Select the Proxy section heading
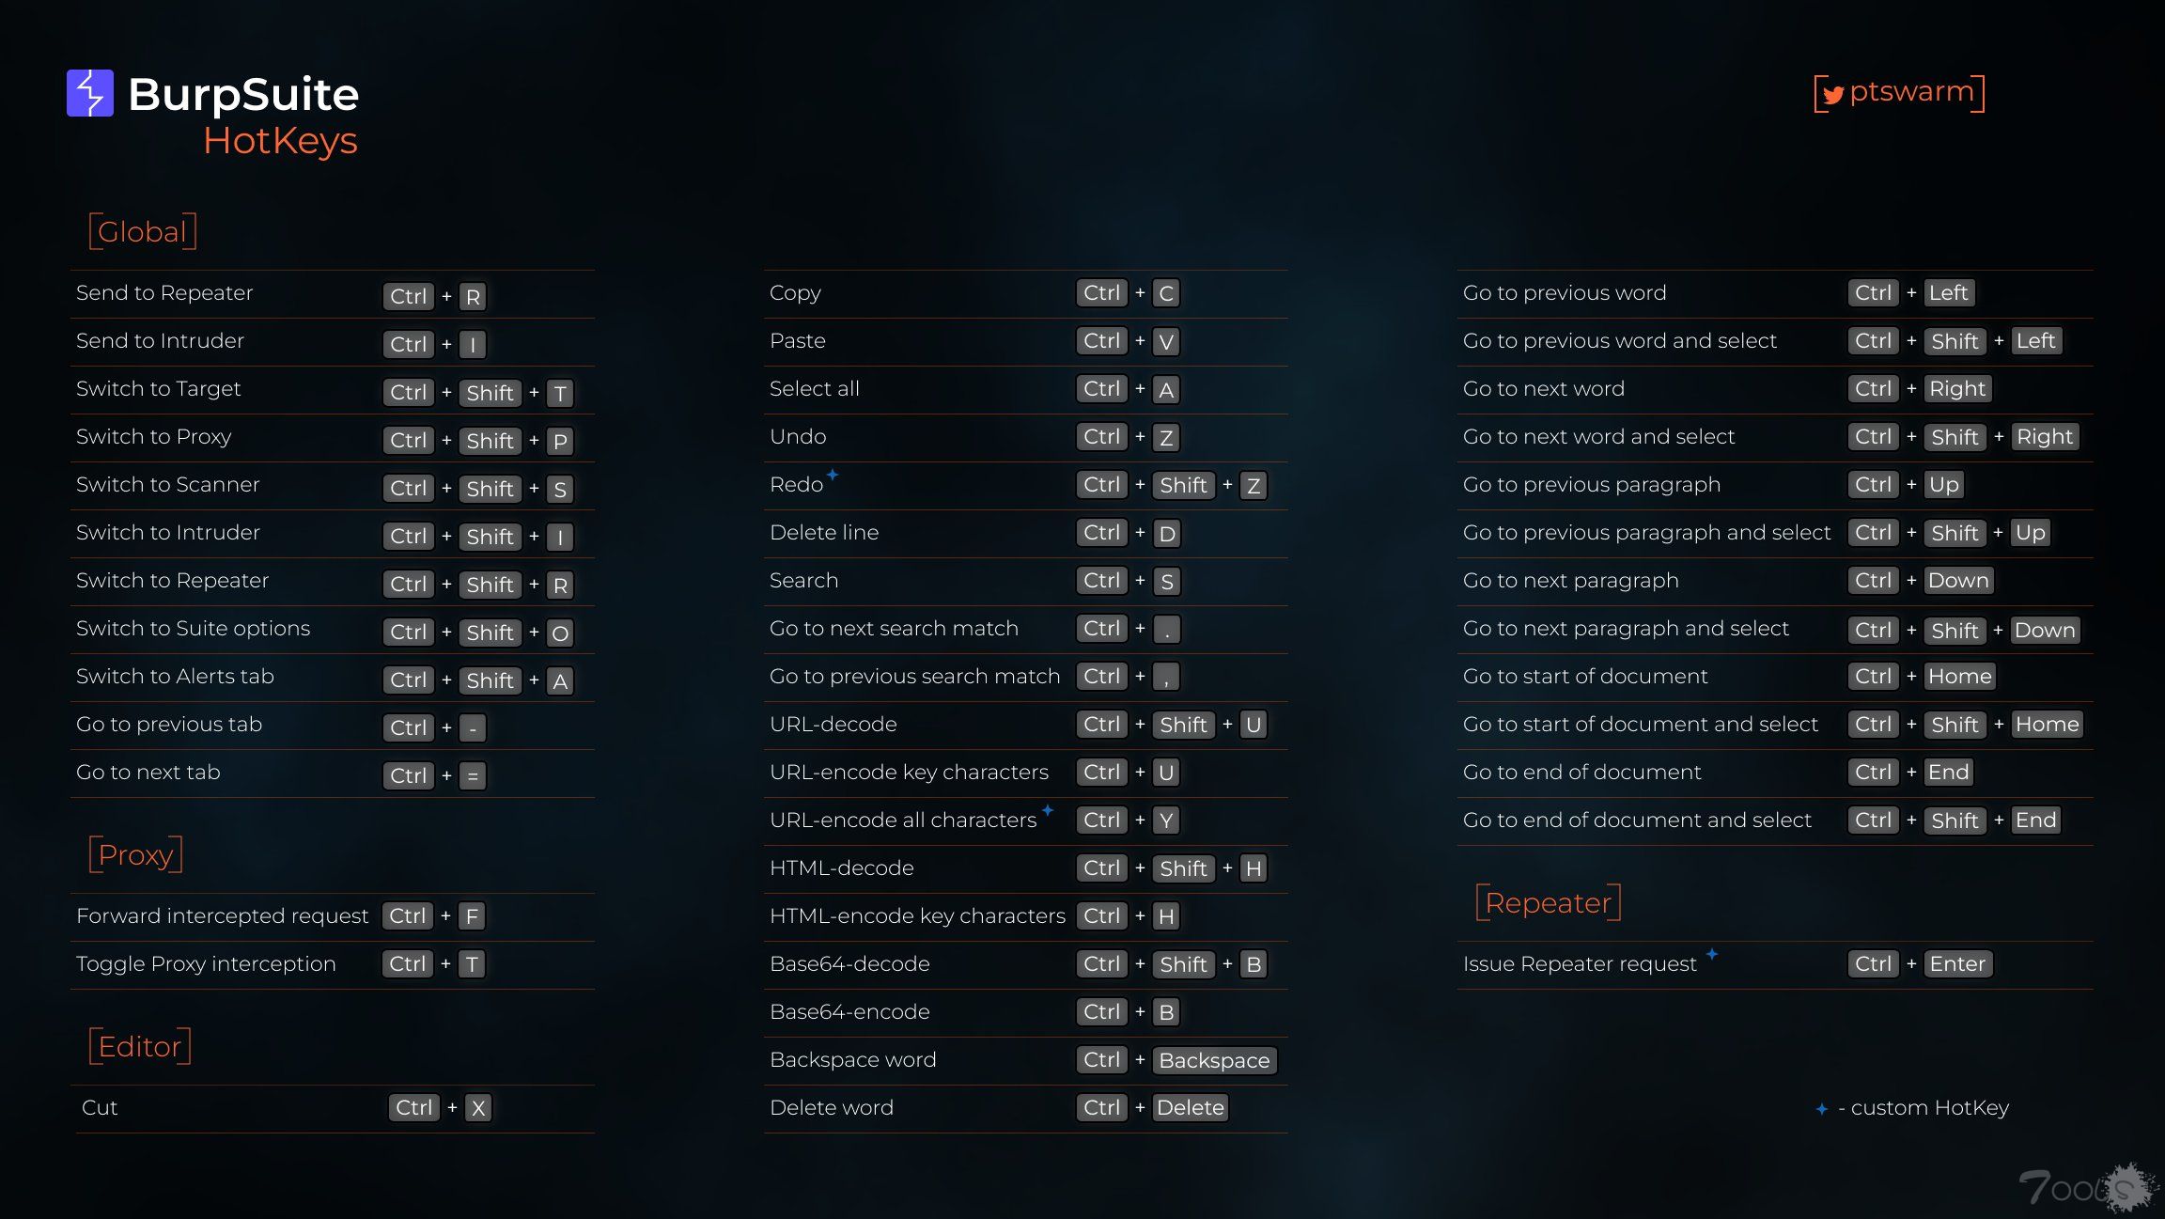The width and height of the screenshot is (2165, 1219). [x=136, y=854]
